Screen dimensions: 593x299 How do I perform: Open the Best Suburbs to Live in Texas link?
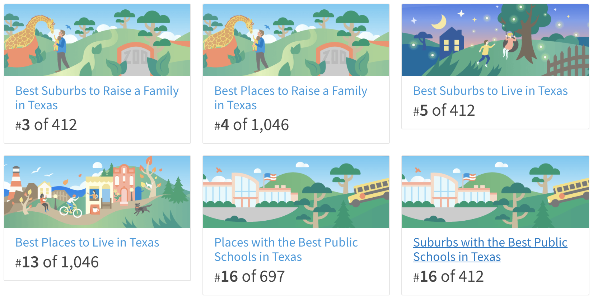[490, 91]
